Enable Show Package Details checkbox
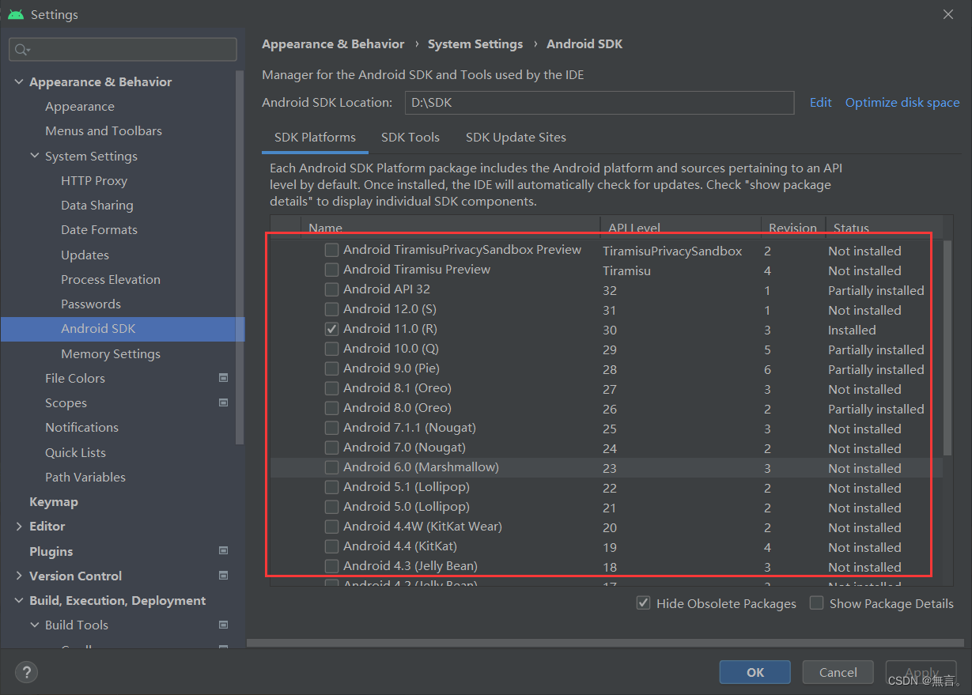This screenshot has width=972, height=695. point(817,603)
